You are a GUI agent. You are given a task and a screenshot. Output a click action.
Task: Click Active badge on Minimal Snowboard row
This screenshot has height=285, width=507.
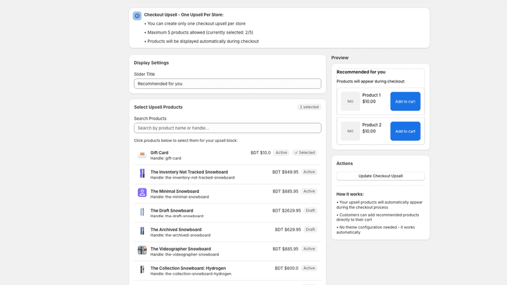tap(309, 191)
